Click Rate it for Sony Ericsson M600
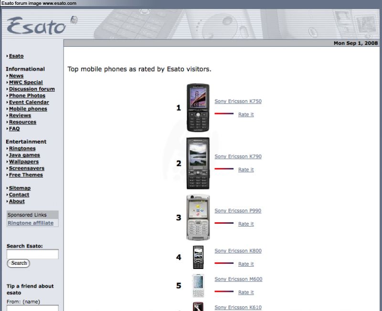 (x=246, y=292)
